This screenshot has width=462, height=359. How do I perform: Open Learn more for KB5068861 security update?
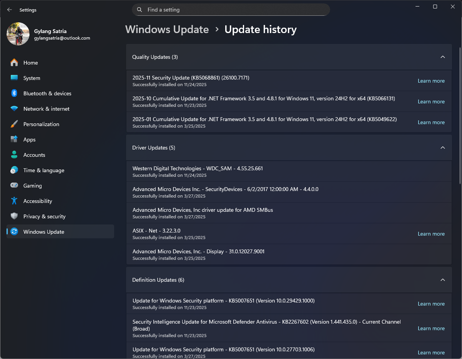[x=431, y=81]
